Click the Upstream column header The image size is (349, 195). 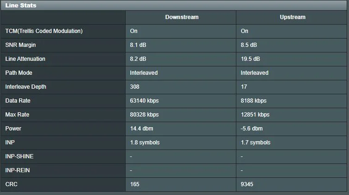pyautogui.click(x=292, y=17)
